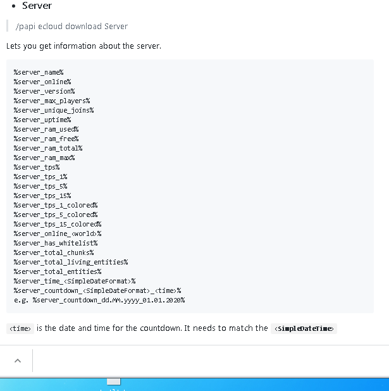Screen dimensions: 389x391
Task: Click the %server_total_chunks% placeholder
Action: (x=54, y=252)
